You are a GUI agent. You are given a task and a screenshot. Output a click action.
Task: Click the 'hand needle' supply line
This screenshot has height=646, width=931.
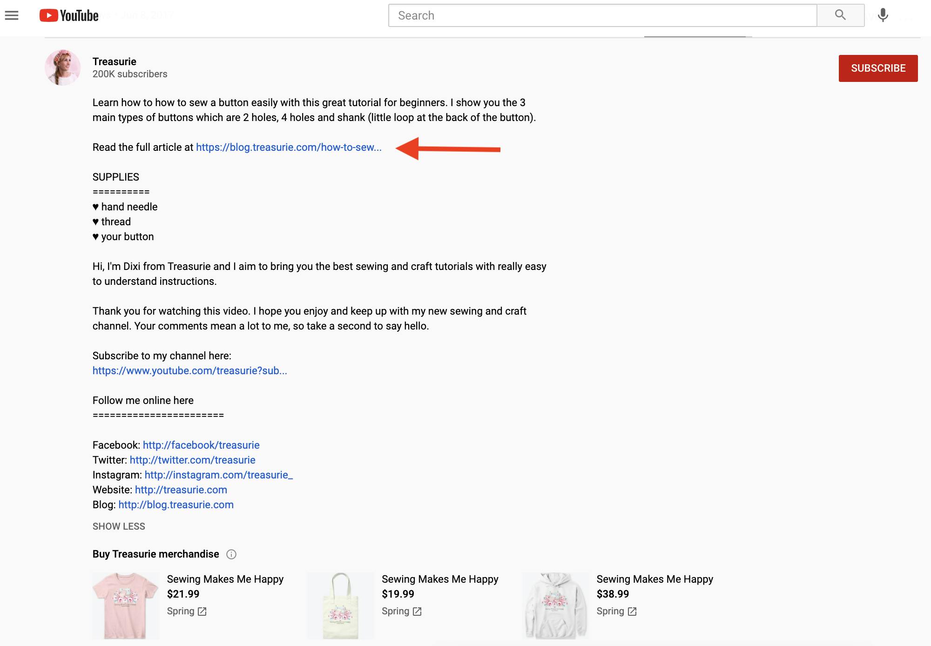[125, 207]
